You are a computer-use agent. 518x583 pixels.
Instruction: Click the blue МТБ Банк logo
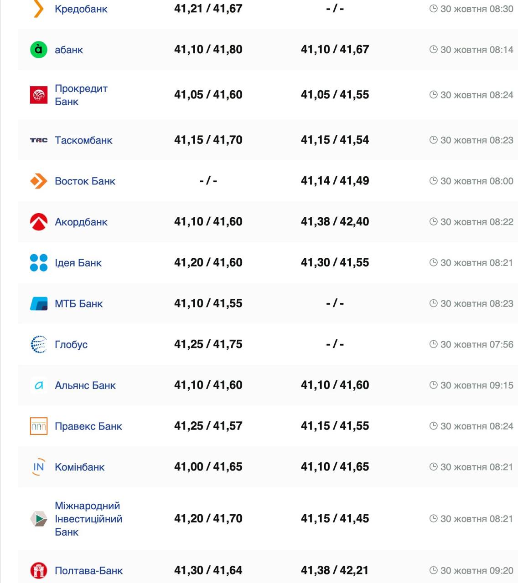(39, 303)
